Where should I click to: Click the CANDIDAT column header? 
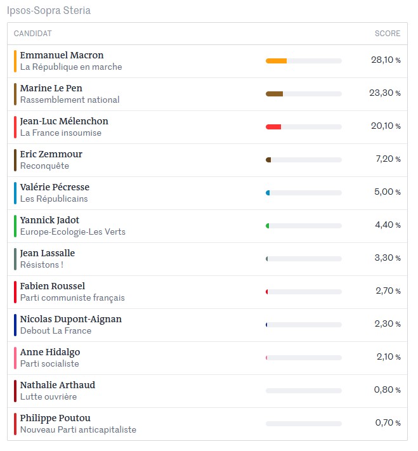pos(33,34)
